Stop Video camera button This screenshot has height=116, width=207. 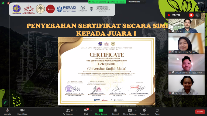(x=22, y=112)
